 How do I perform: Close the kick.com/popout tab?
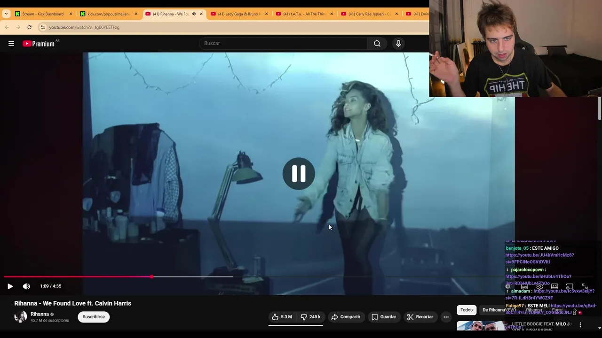coord(136,14)
